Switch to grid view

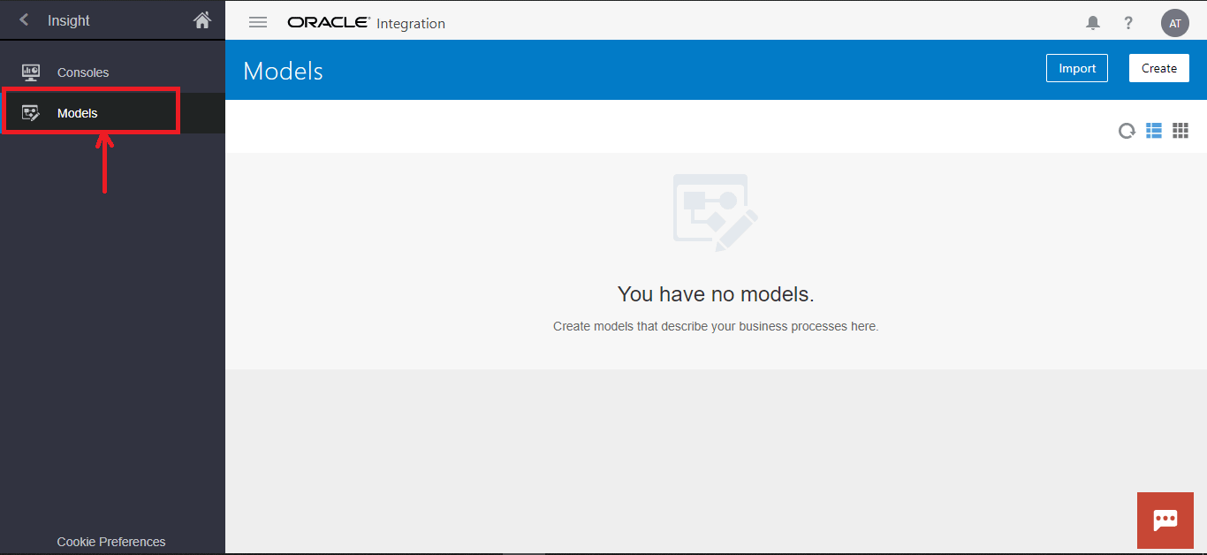point(1180,131)
